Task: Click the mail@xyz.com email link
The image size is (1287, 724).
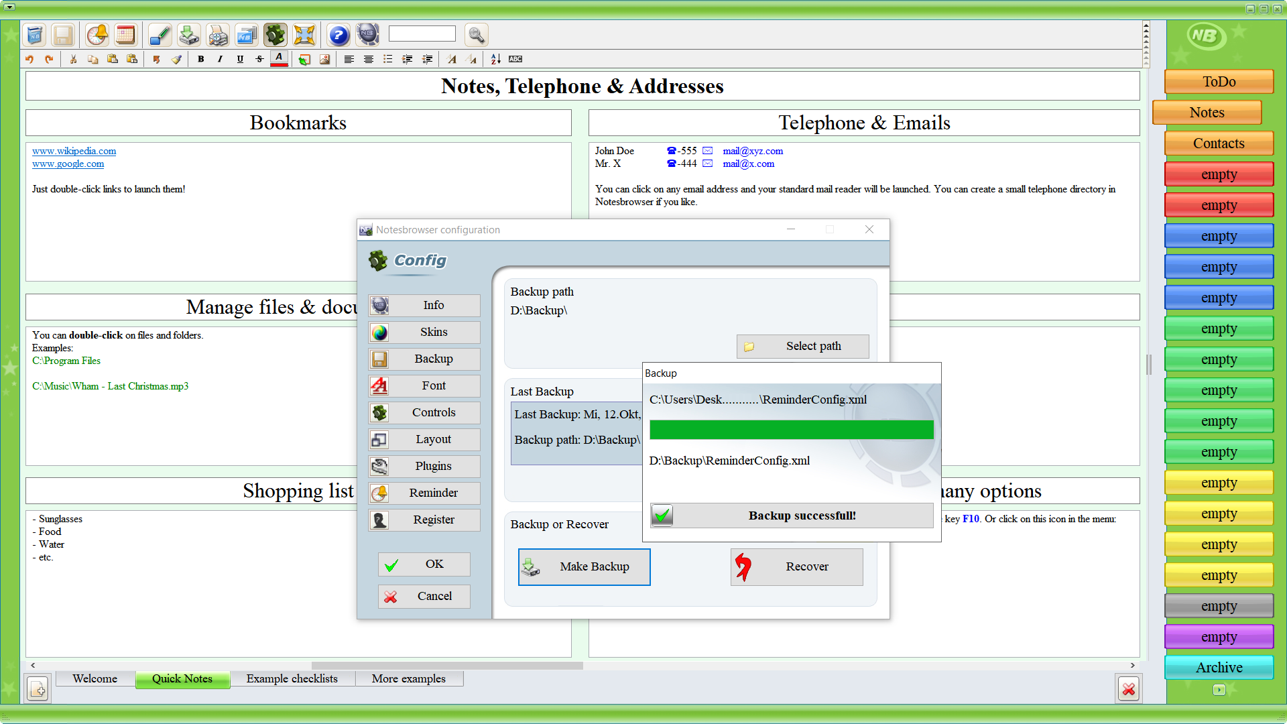Action: point(753,151)
